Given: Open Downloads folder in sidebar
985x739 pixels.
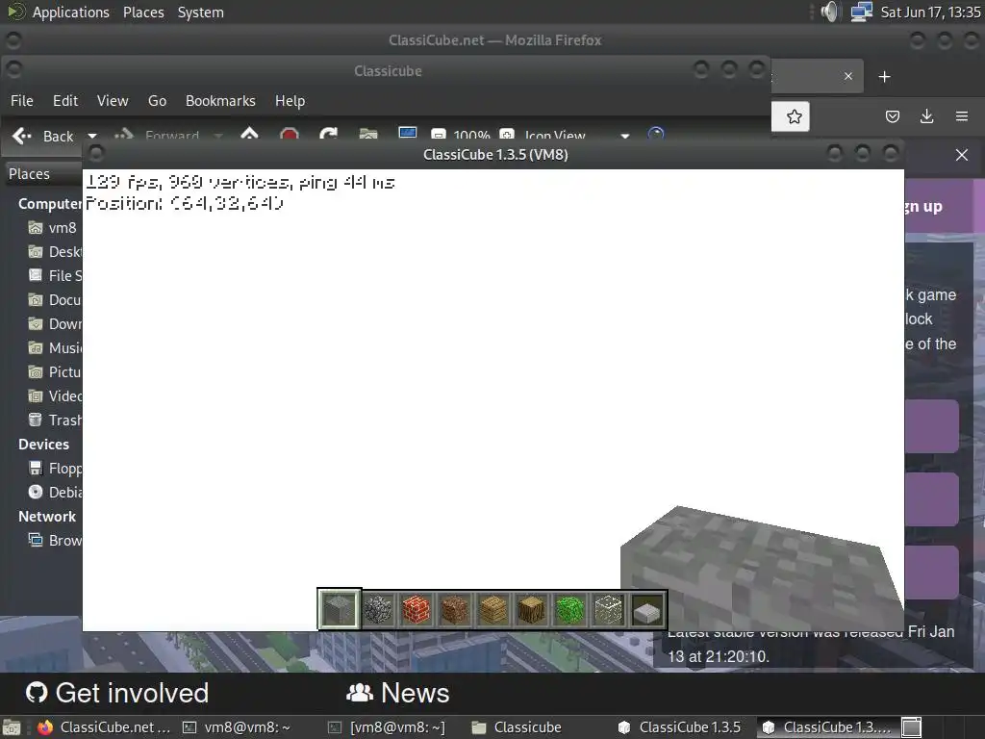Looking at the screenshot, I should click(55, 323).
